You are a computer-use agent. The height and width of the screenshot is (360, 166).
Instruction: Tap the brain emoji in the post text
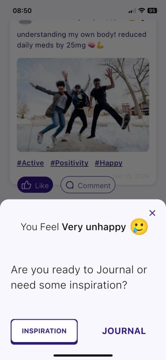[92, 46]
